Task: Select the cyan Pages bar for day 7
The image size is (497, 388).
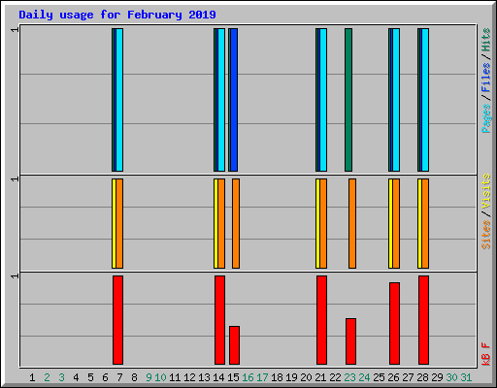Action: (x=119, y=100)
